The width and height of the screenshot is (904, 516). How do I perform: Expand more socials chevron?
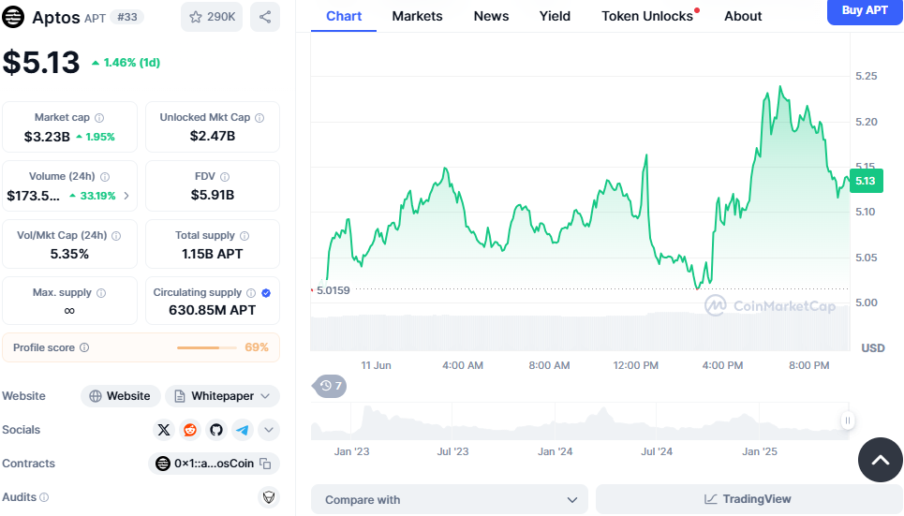pyautogui.click(x=269, y=430)
